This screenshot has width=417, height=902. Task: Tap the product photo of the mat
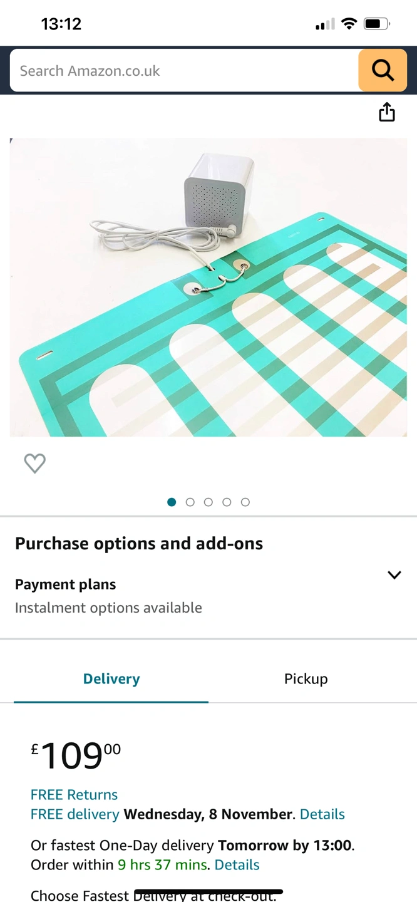209,287
